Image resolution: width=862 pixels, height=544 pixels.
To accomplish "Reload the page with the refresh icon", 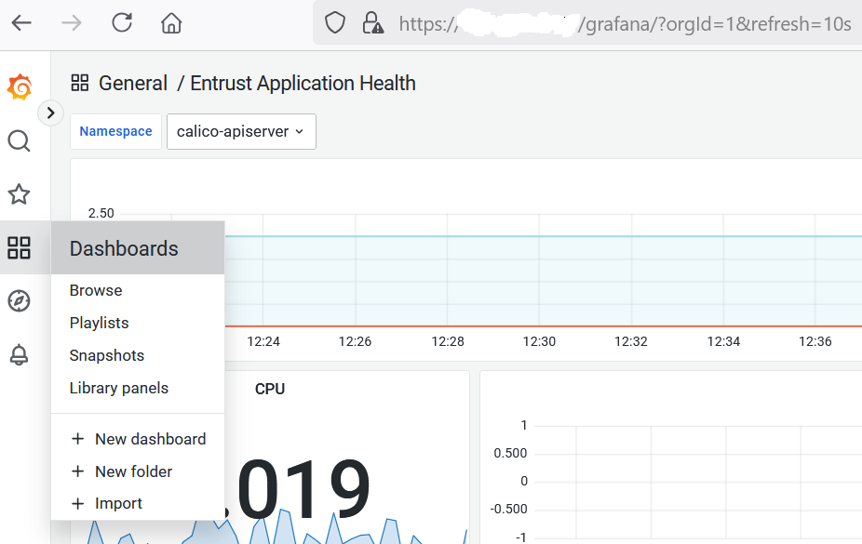I will [x=122, y=23].
